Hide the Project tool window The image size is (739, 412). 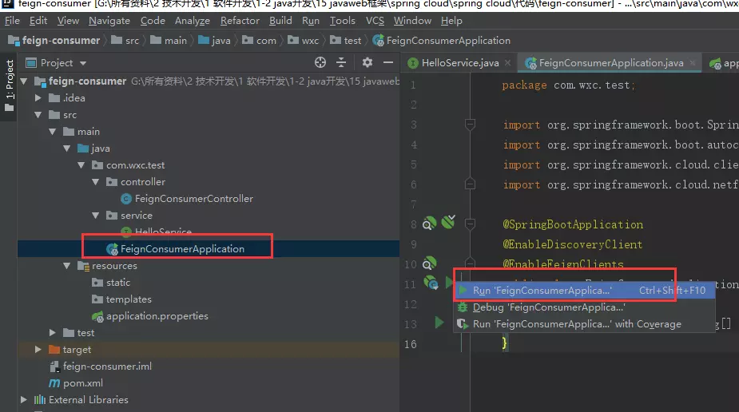point(388,62)
